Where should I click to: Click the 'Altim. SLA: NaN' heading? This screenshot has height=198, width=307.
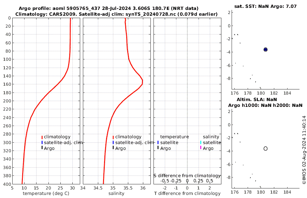(257, 100)
